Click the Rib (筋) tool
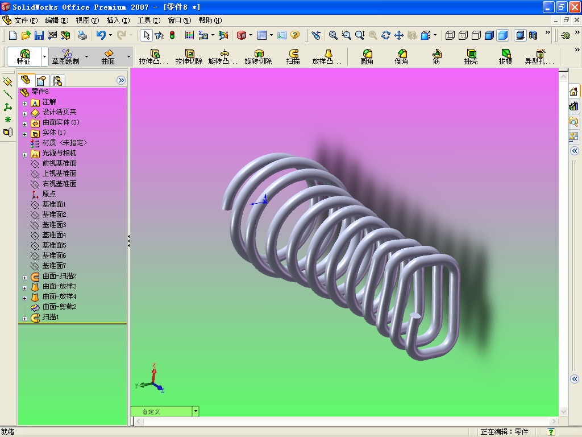This screenshot has width=582, height=437. pyautogui.click(x=436, y=57)
